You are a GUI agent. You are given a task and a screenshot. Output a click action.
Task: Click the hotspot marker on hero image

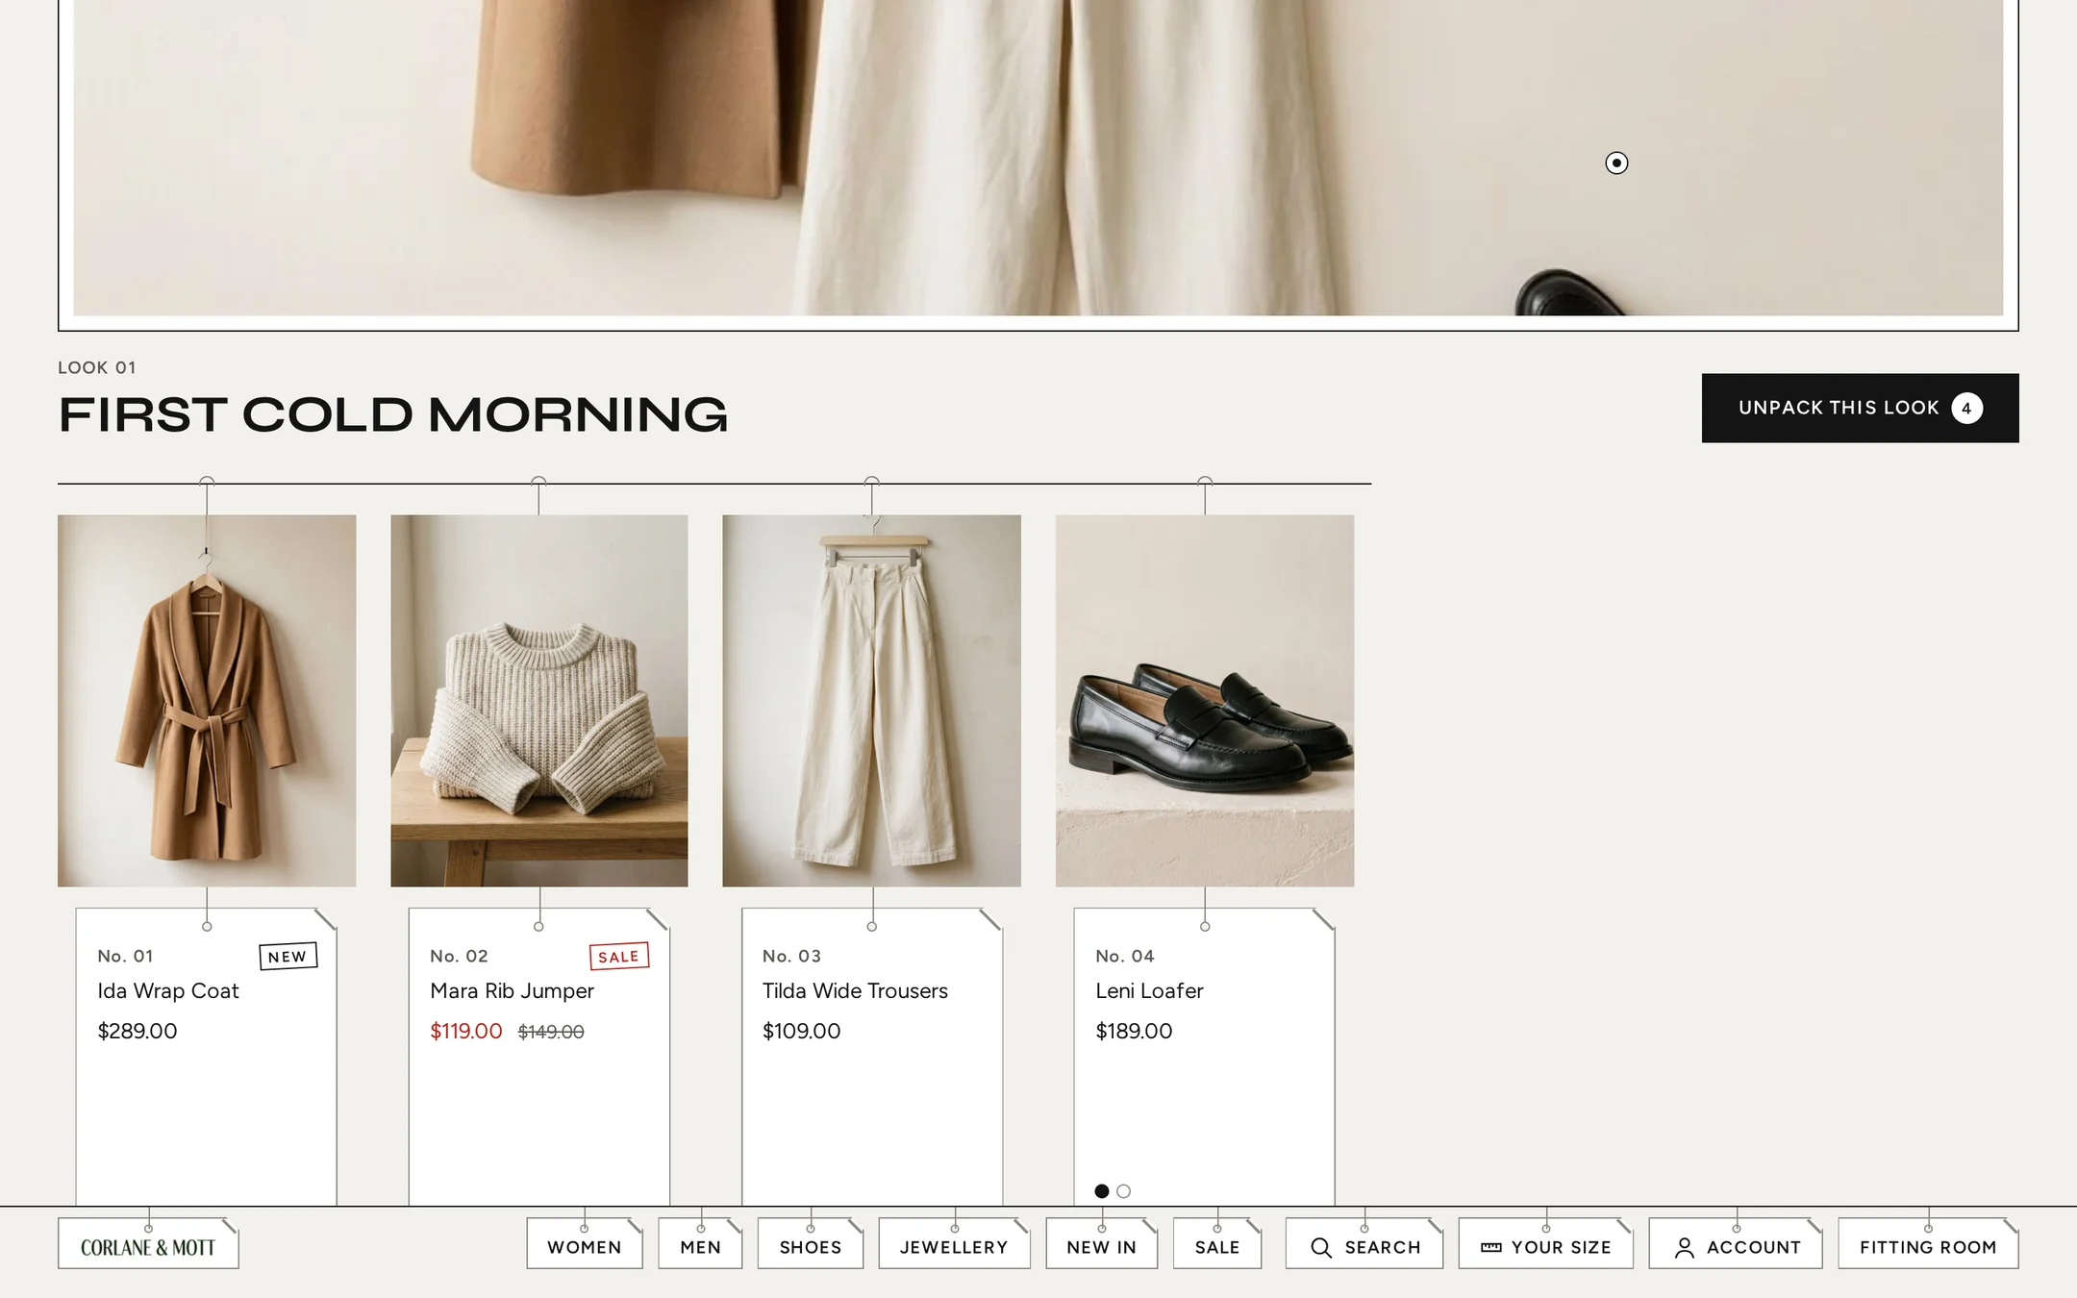point(1616,162)
